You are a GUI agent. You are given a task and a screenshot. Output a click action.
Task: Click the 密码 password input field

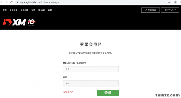coord(91,84)
